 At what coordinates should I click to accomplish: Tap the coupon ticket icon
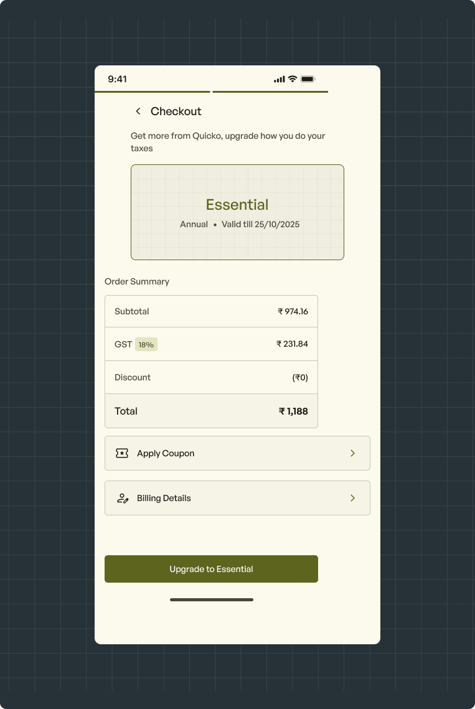coord(122,453)
